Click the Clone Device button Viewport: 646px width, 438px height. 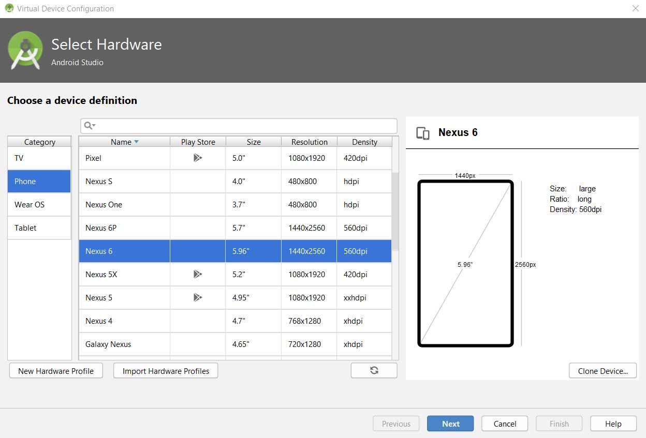(603, 370)
